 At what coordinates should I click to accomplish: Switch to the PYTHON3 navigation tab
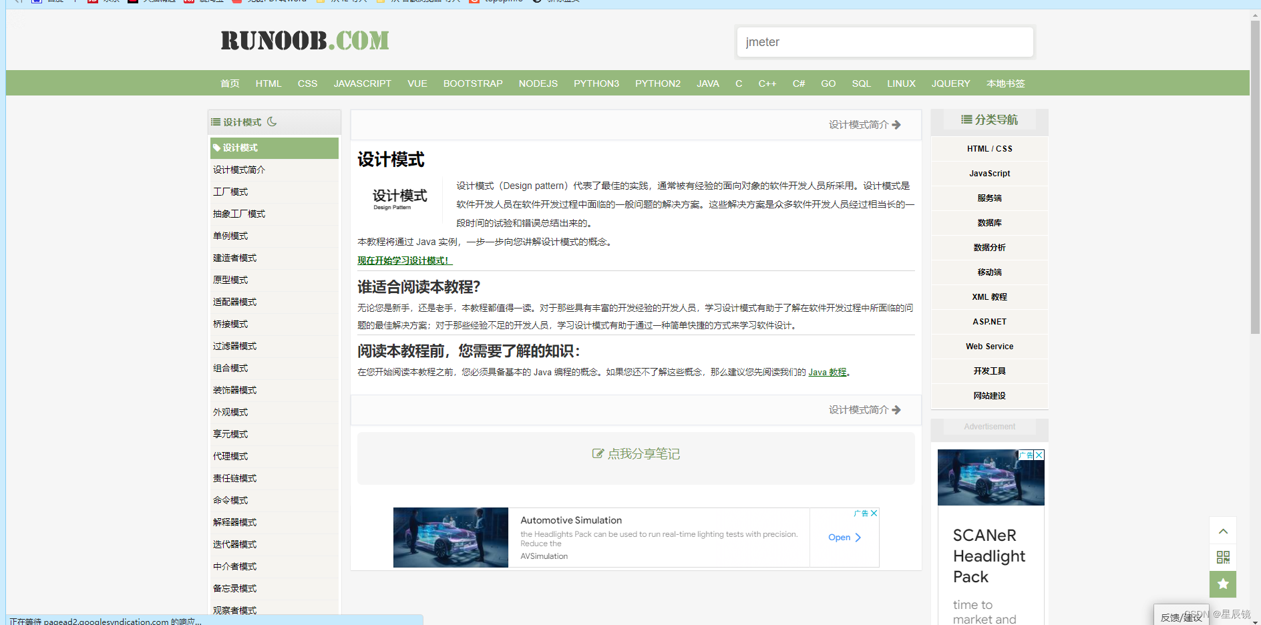(x=596, y=83)
